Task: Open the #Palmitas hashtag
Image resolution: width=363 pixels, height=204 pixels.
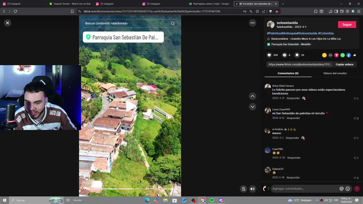Action: coord(274,33)
